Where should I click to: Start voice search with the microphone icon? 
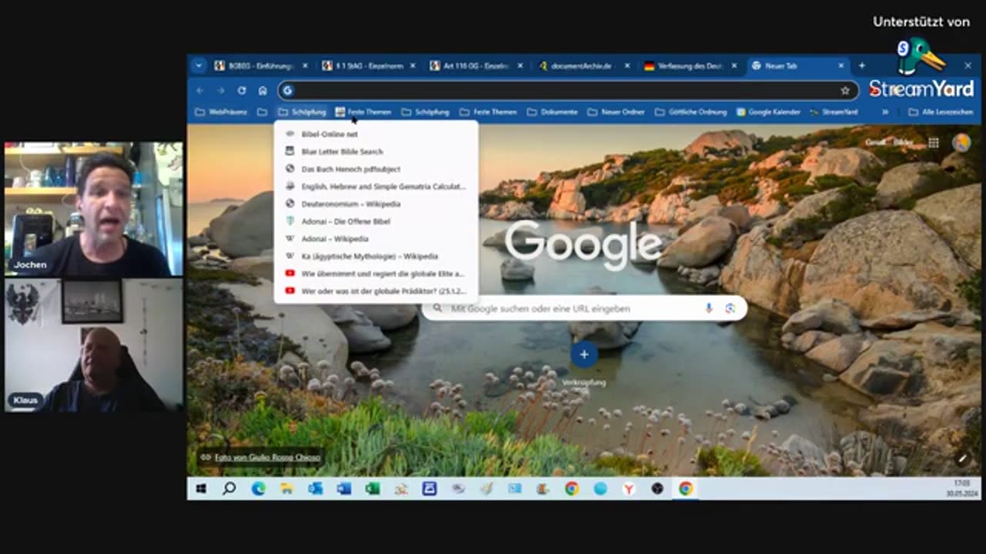click(709, 309)
